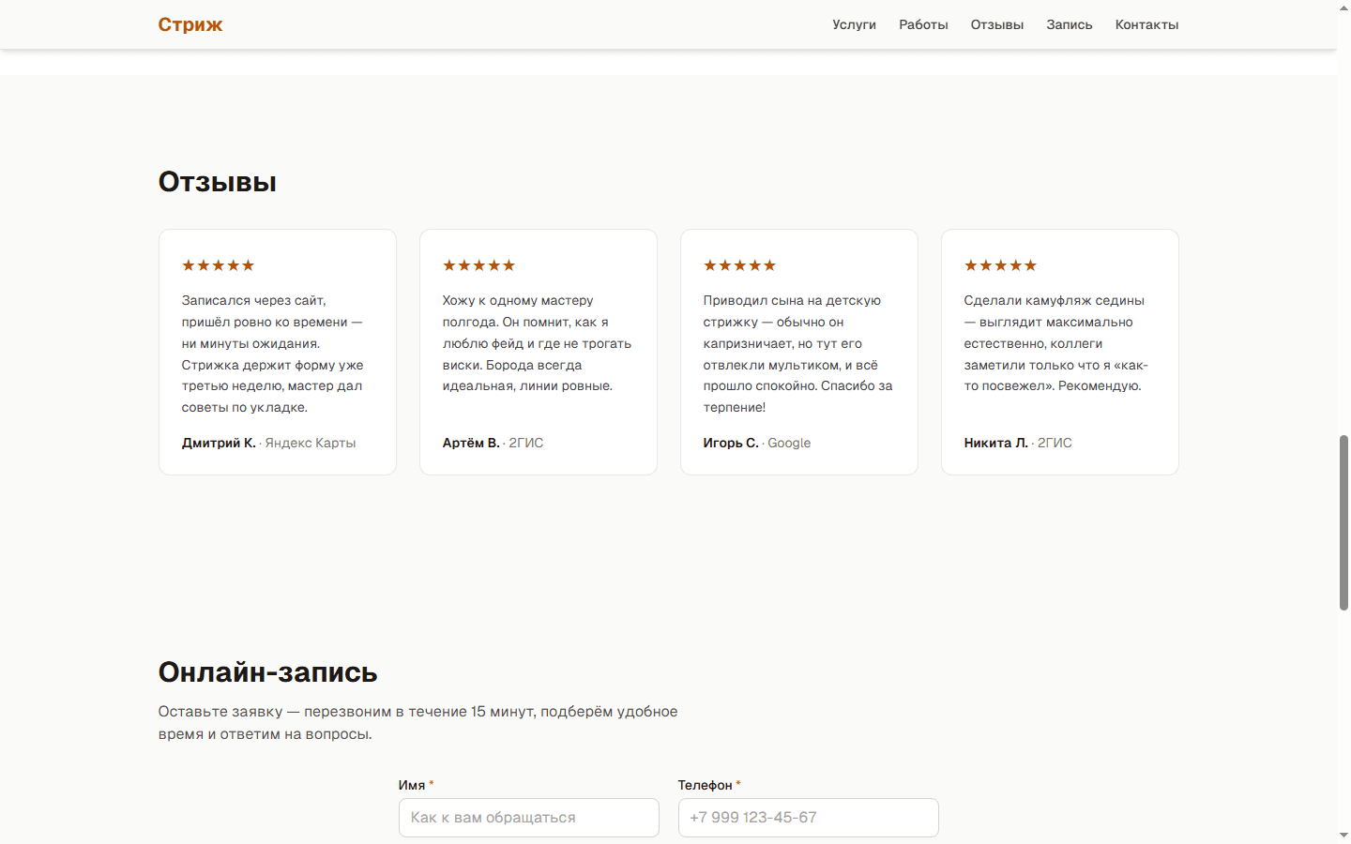
Task: Go to the Работы section
Action: coord(923,24)
